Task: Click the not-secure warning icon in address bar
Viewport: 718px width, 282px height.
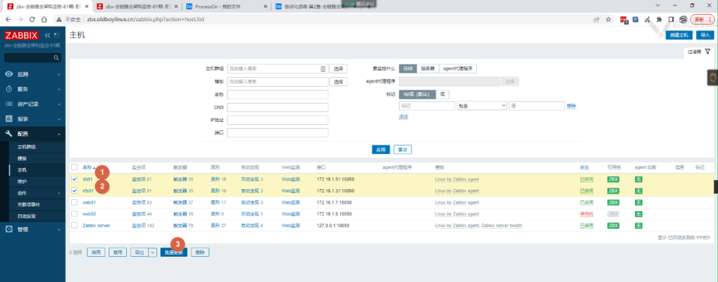Action: (59, 20)
